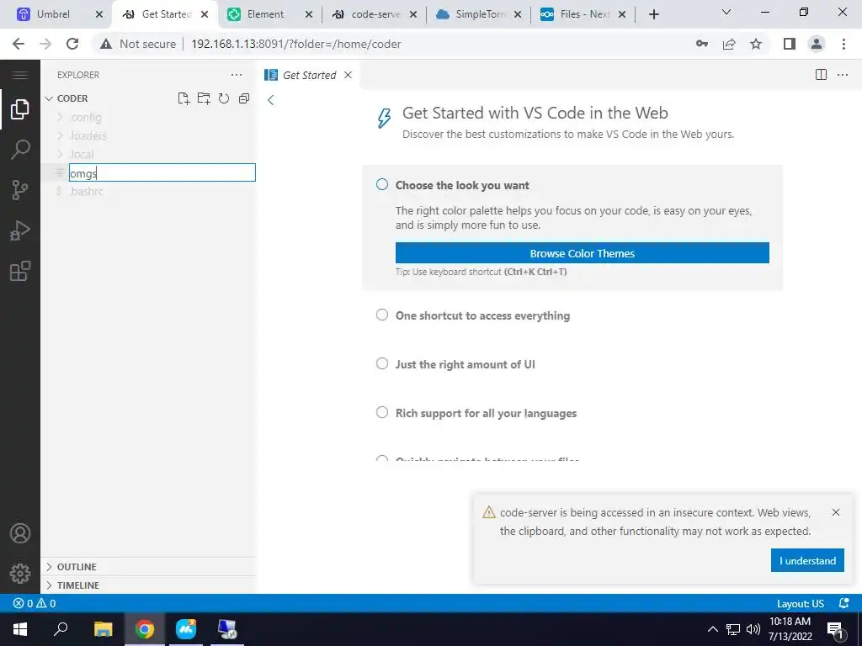The image size is (862, 646).
Task: Click the file name input containing 'omgs'
Action: (x=162, y=172)
